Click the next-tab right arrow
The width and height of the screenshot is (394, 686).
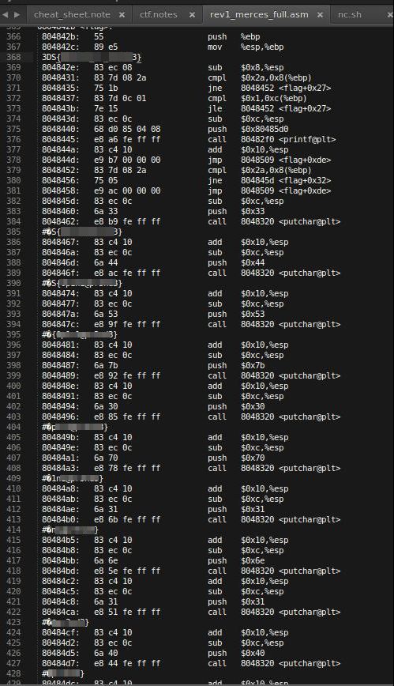[17, 14]
